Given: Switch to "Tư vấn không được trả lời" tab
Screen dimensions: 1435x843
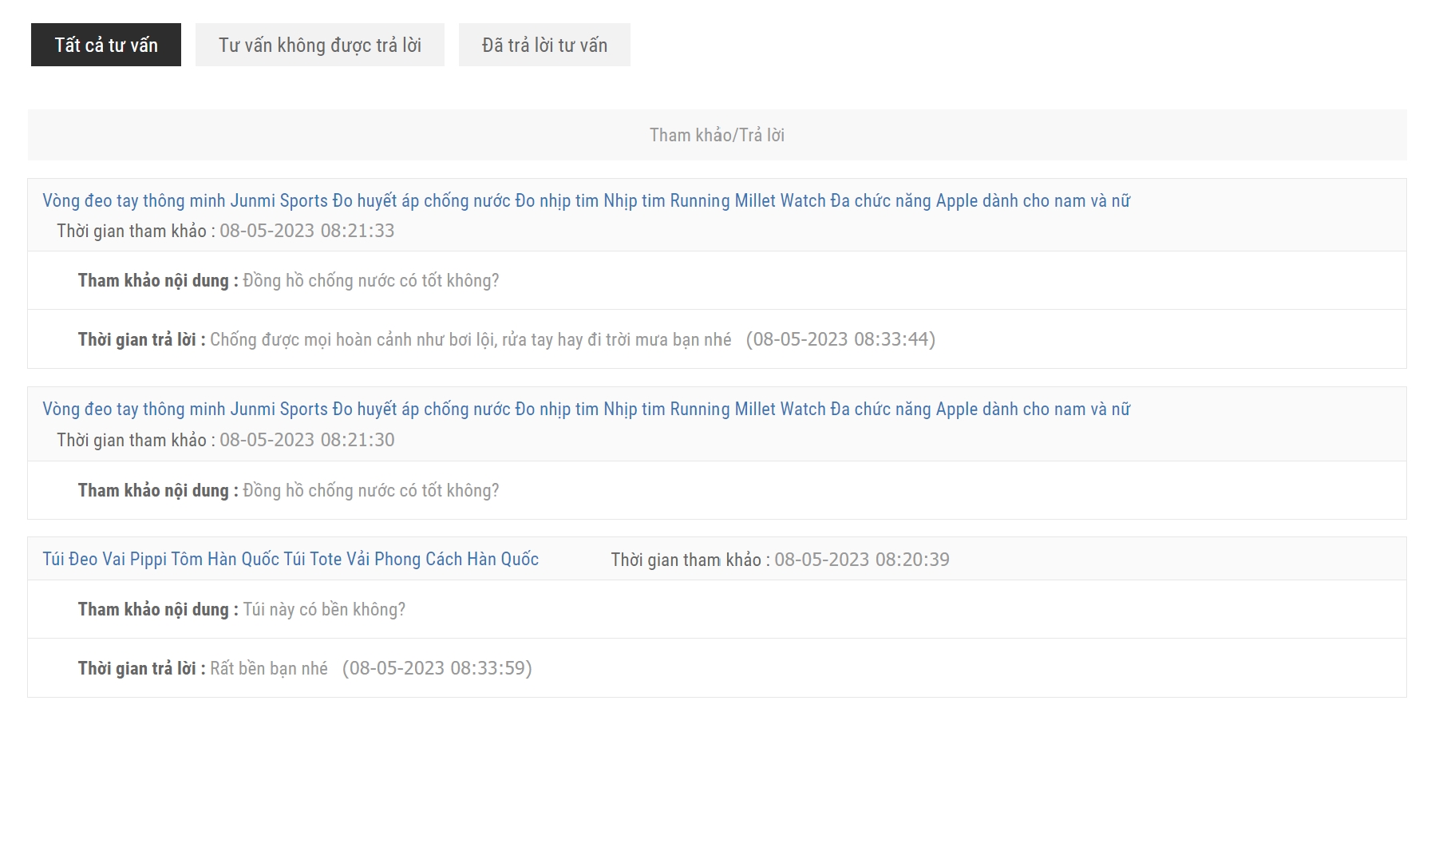Looking at the screenshot, I should tap(319, 45).
